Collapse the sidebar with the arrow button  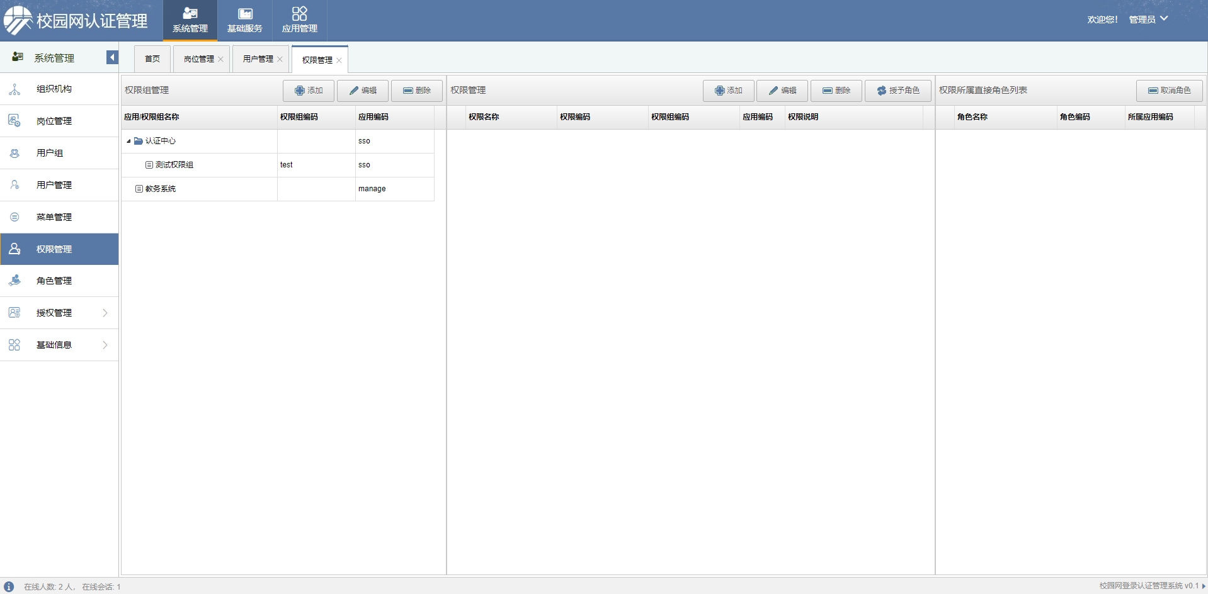tap(112, 57)
